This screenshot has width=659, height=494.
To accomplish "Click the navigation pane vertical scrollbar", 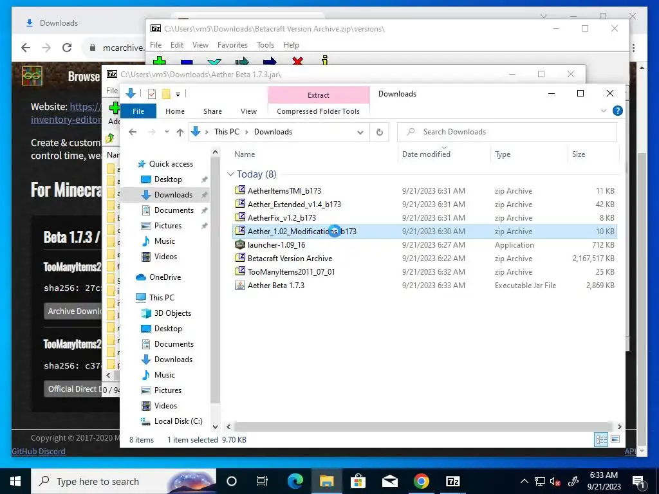I will (215, 280).
